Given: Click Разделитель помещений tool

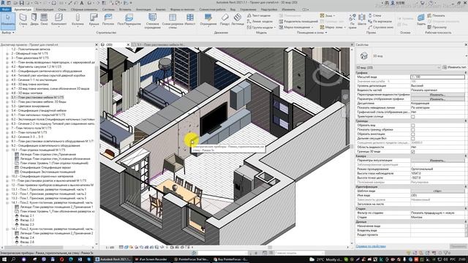Looking at the screenshot, I should click(298, 21).
